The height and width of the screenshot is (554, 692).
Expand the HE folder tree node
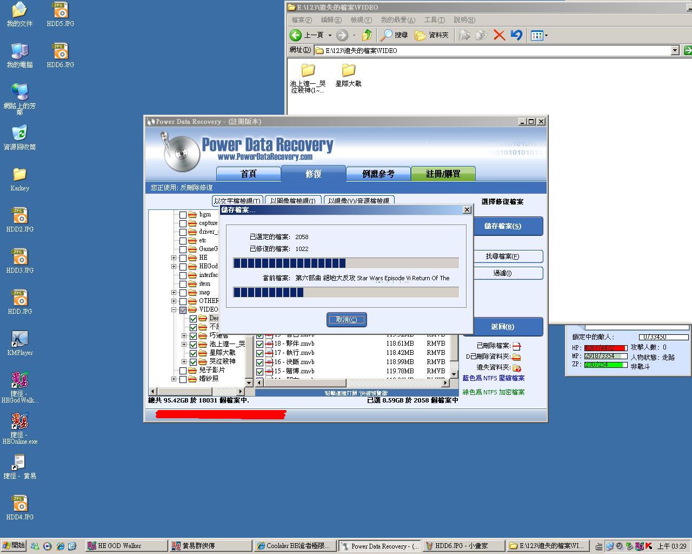[174, 258]
